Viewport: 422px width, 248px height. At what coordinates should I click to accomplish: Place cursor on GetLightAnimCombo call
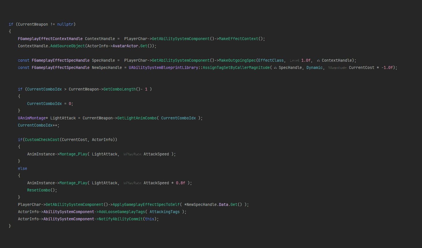tap(137, 118)
